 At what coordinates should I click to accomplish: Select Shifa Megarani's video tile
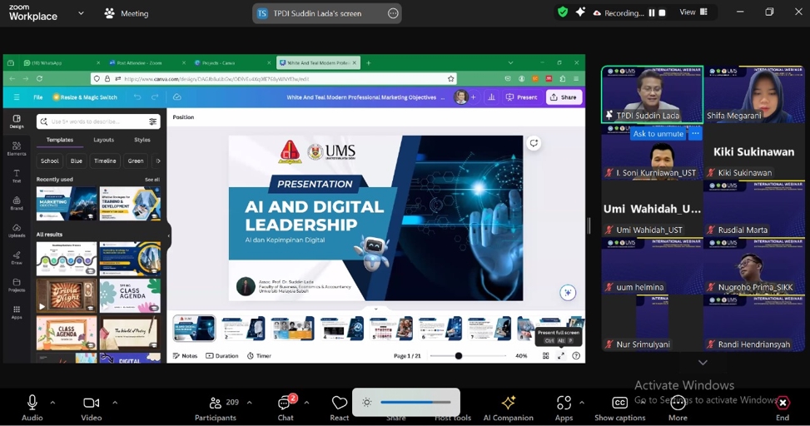[x=754, y=95]
